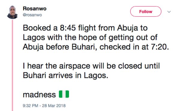Image resolution: width=180 pixels, height=111 pixels.
Task: Click the 'checked in at 7:20' text
Action: tap(134, 47)
